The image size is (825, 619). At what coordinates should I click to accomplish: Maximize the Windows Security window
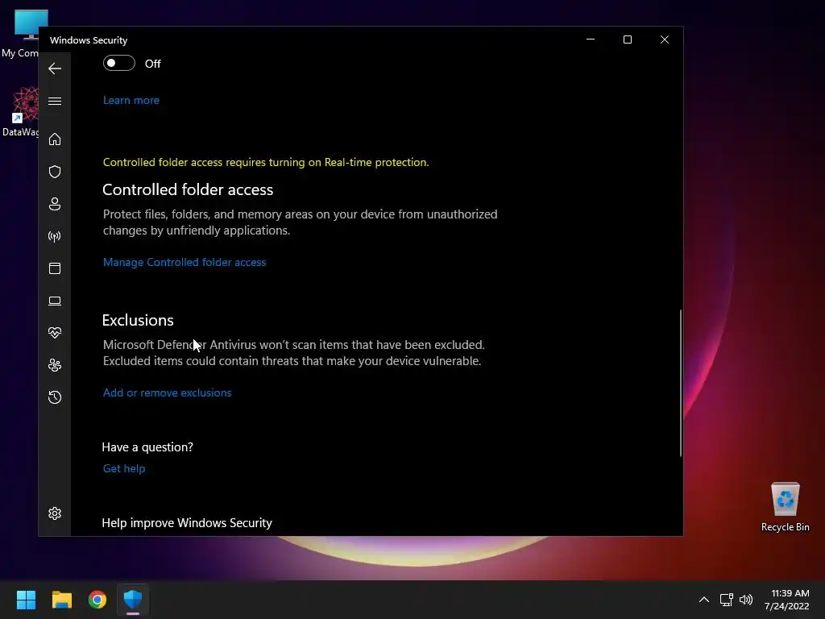(627, 39)
